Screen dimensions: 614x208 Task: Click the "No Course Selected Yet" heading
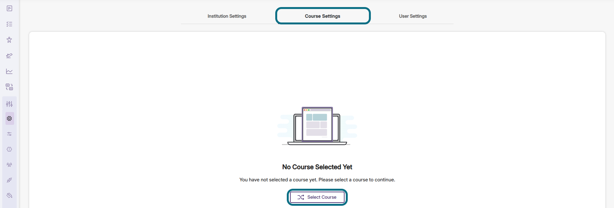point(317,167)
